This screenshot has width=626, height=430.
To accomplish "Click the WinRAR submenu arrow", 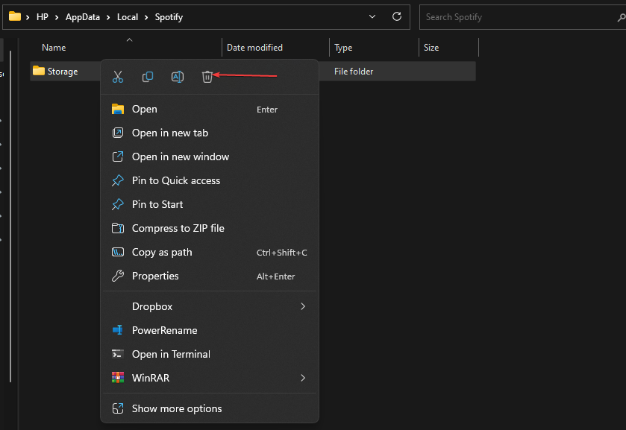I will (303, 378).
